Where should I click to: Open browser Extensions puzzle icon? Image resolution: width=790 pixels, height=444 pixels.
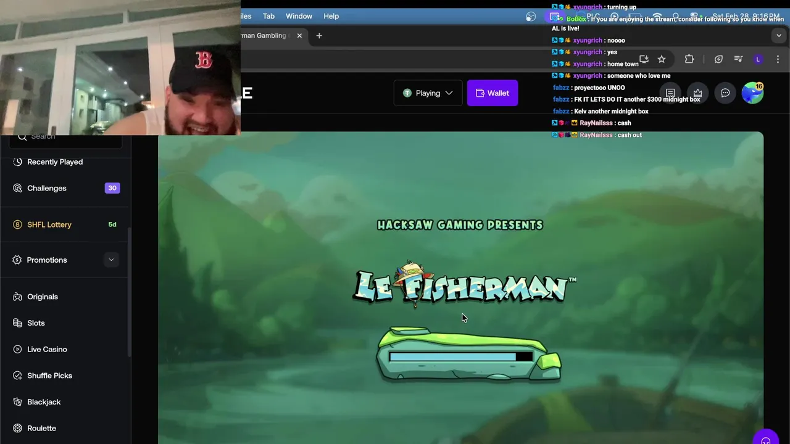[x=689, y=59]
